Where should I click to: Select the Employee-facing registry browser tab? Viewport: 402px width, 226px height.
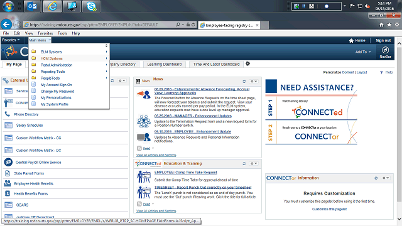point(229,25)
